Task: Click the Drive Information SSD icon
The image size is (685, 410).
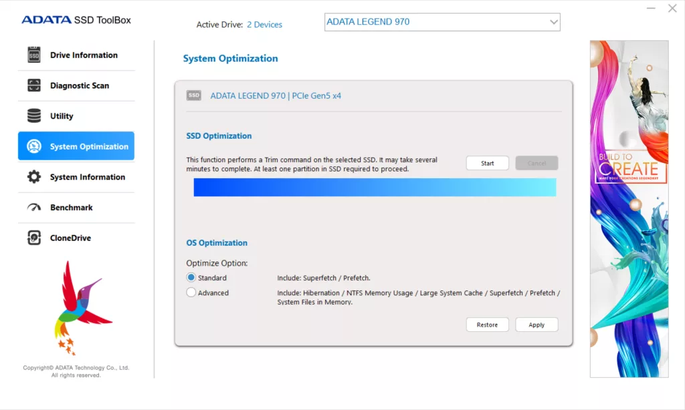Action: (33, 55)
